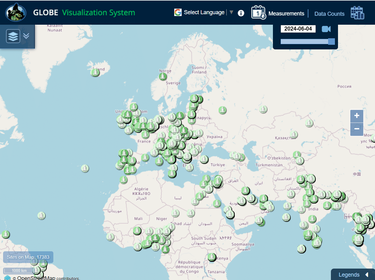The image size is (375, 280).
Task: Expand the layers panel double chevron
Action: [x=26, y=36]
